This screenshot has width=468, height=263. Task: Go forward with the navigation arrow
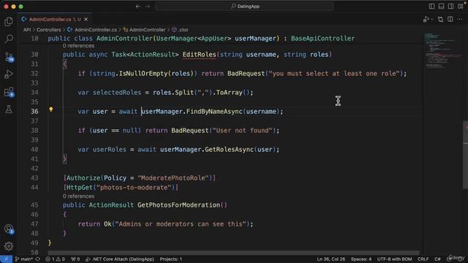pos(148,7)
